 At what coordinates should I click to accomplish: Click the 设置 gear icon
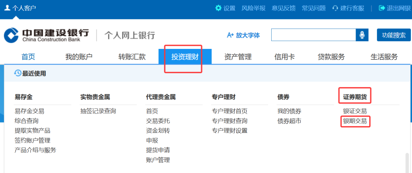coord(218,8)
